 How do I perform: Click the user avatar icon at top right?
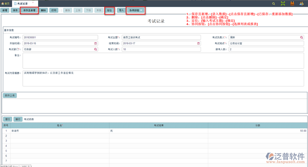click(301, 4)
